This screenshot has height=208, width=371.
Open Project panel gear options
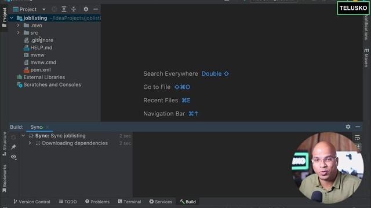coord(86,9)
